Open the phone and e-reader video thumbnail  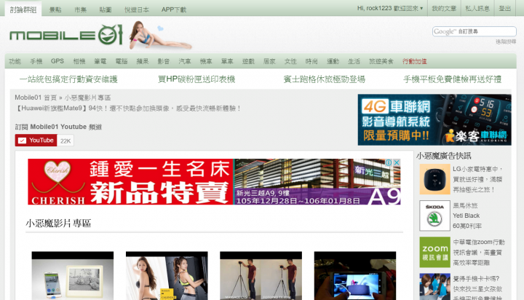point(73,275)
